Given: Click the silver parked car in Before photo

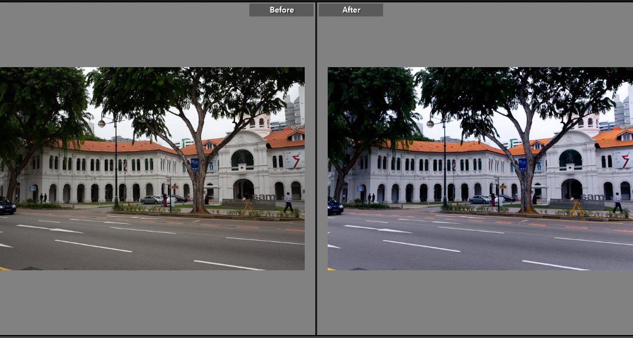Looking at the screenshot, I should coord(151,200).
